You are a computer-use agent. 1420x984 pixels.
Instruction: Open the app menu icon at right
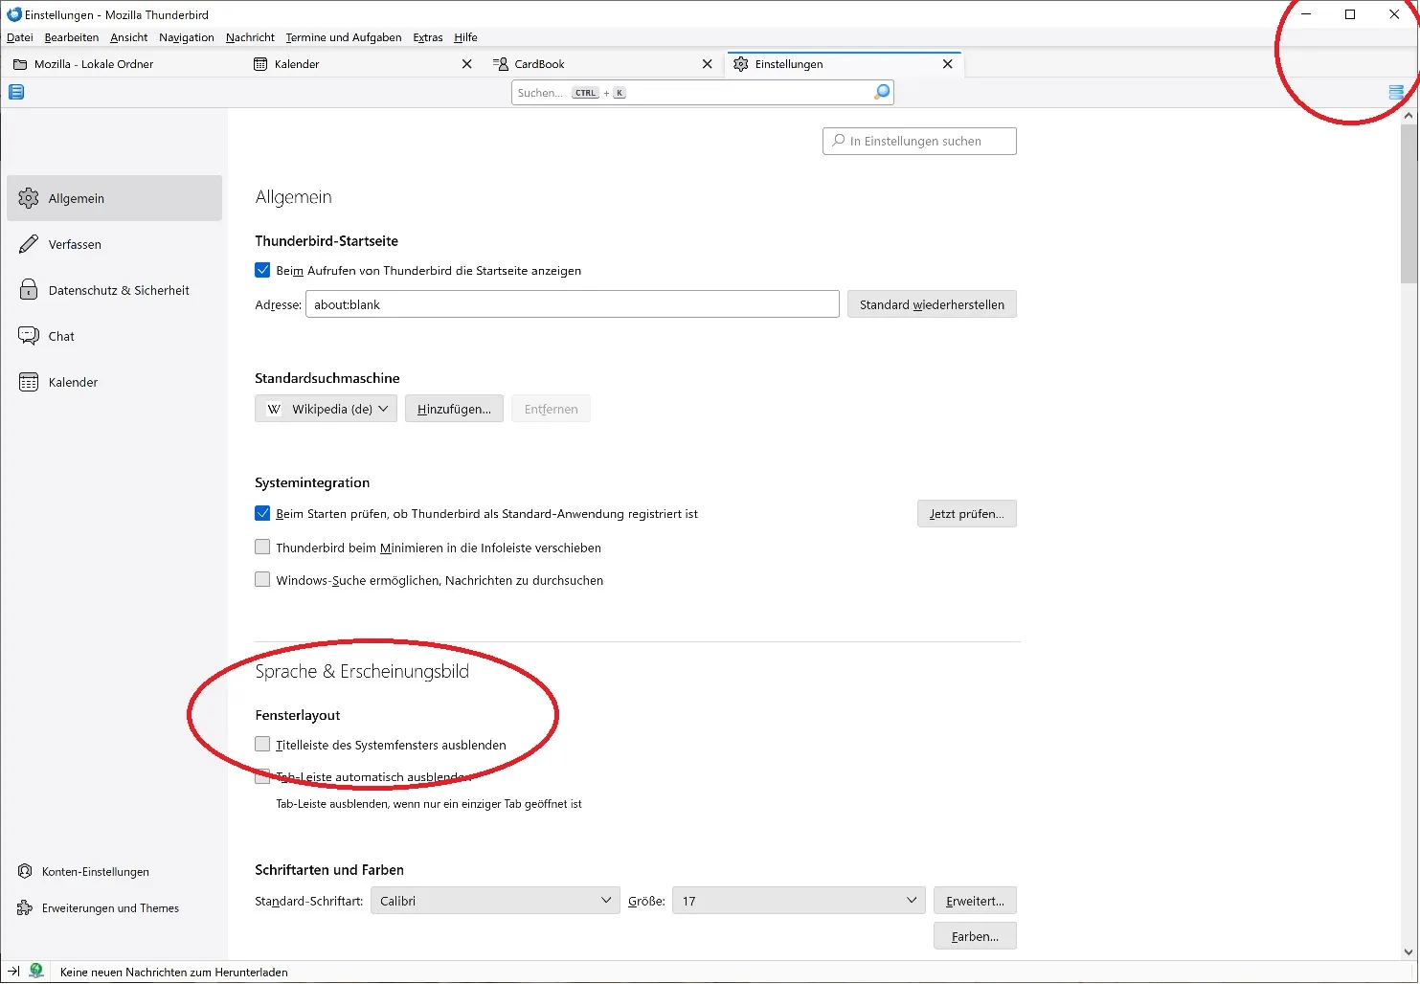tap(1396, 92)
